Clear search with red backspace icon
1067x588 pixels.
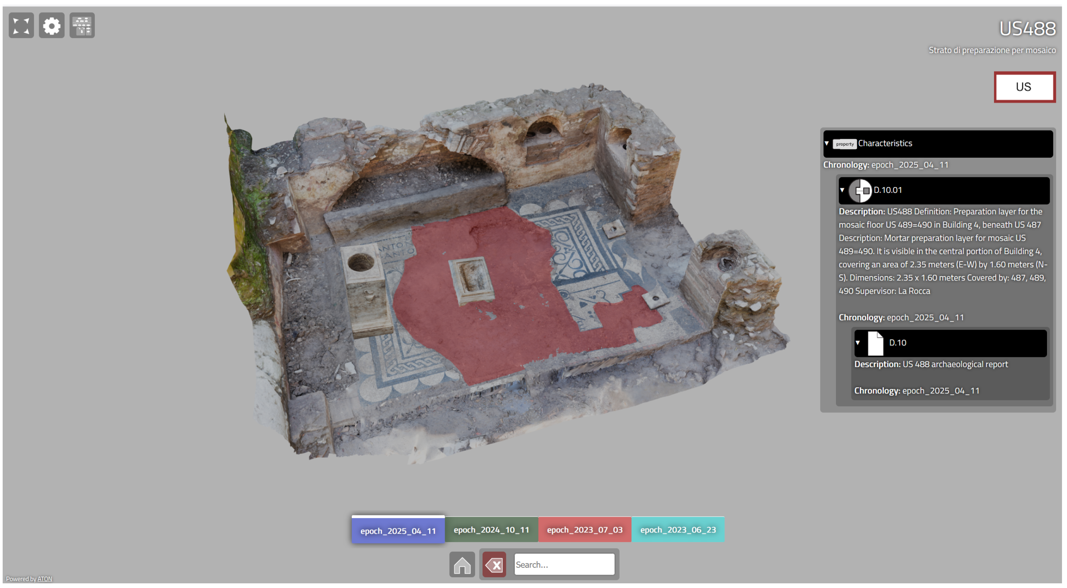point(494,564)
